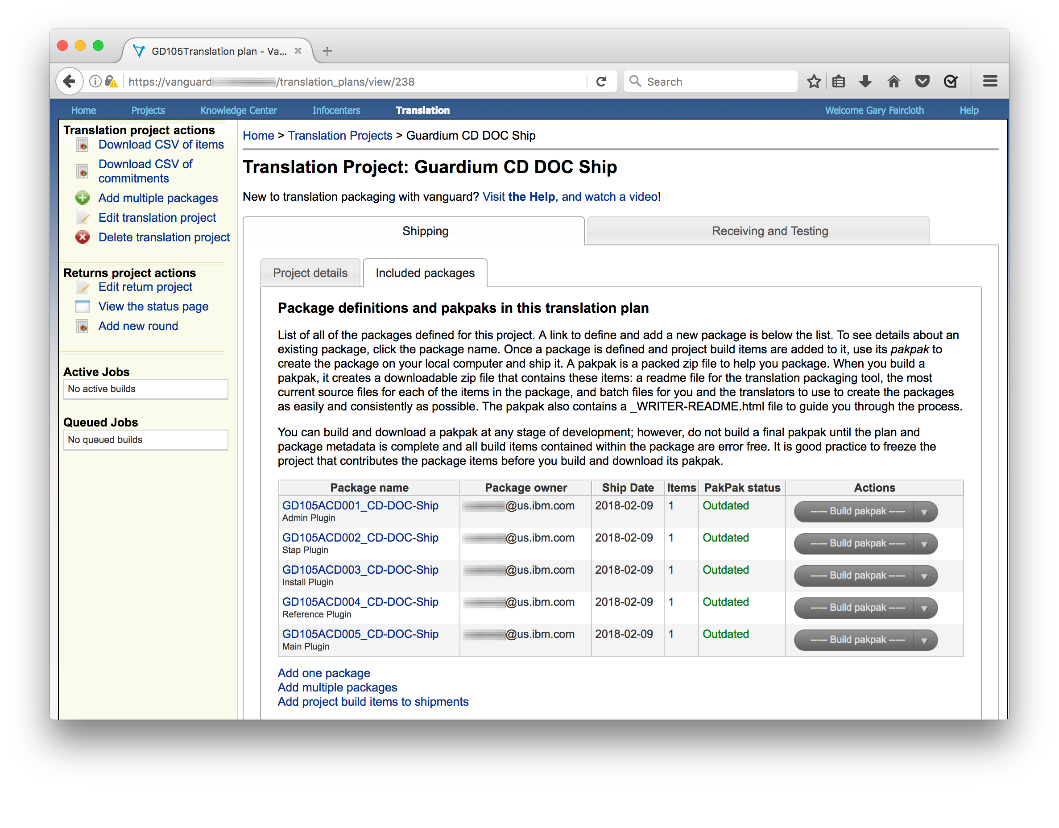The image size is (1059, 828).
Task: Click Translation in the navigation bar
Action: point(422,110)
